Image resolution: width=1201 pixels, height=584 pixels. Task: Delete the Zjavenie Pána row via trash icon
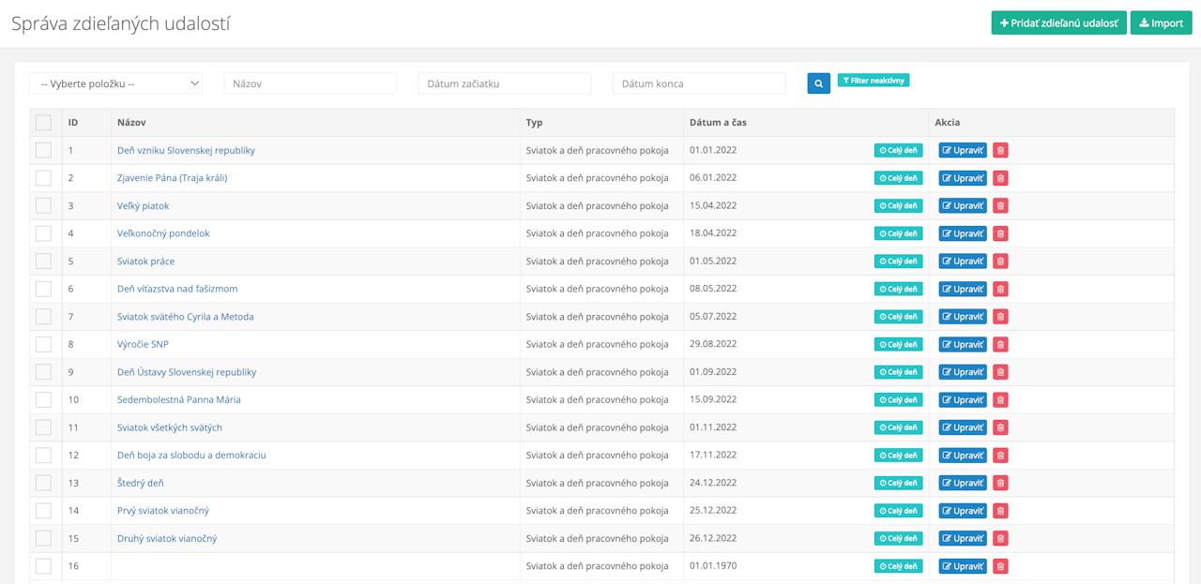(x=1000, y=178)
